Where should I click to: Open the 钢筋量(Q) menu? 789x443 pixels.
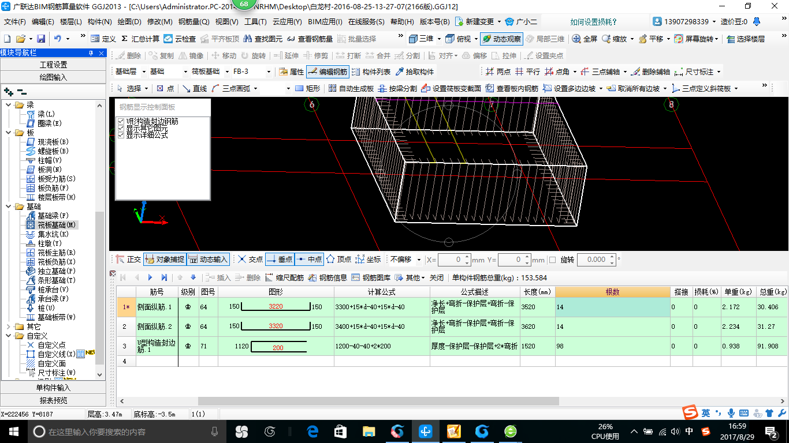[193, 22]
